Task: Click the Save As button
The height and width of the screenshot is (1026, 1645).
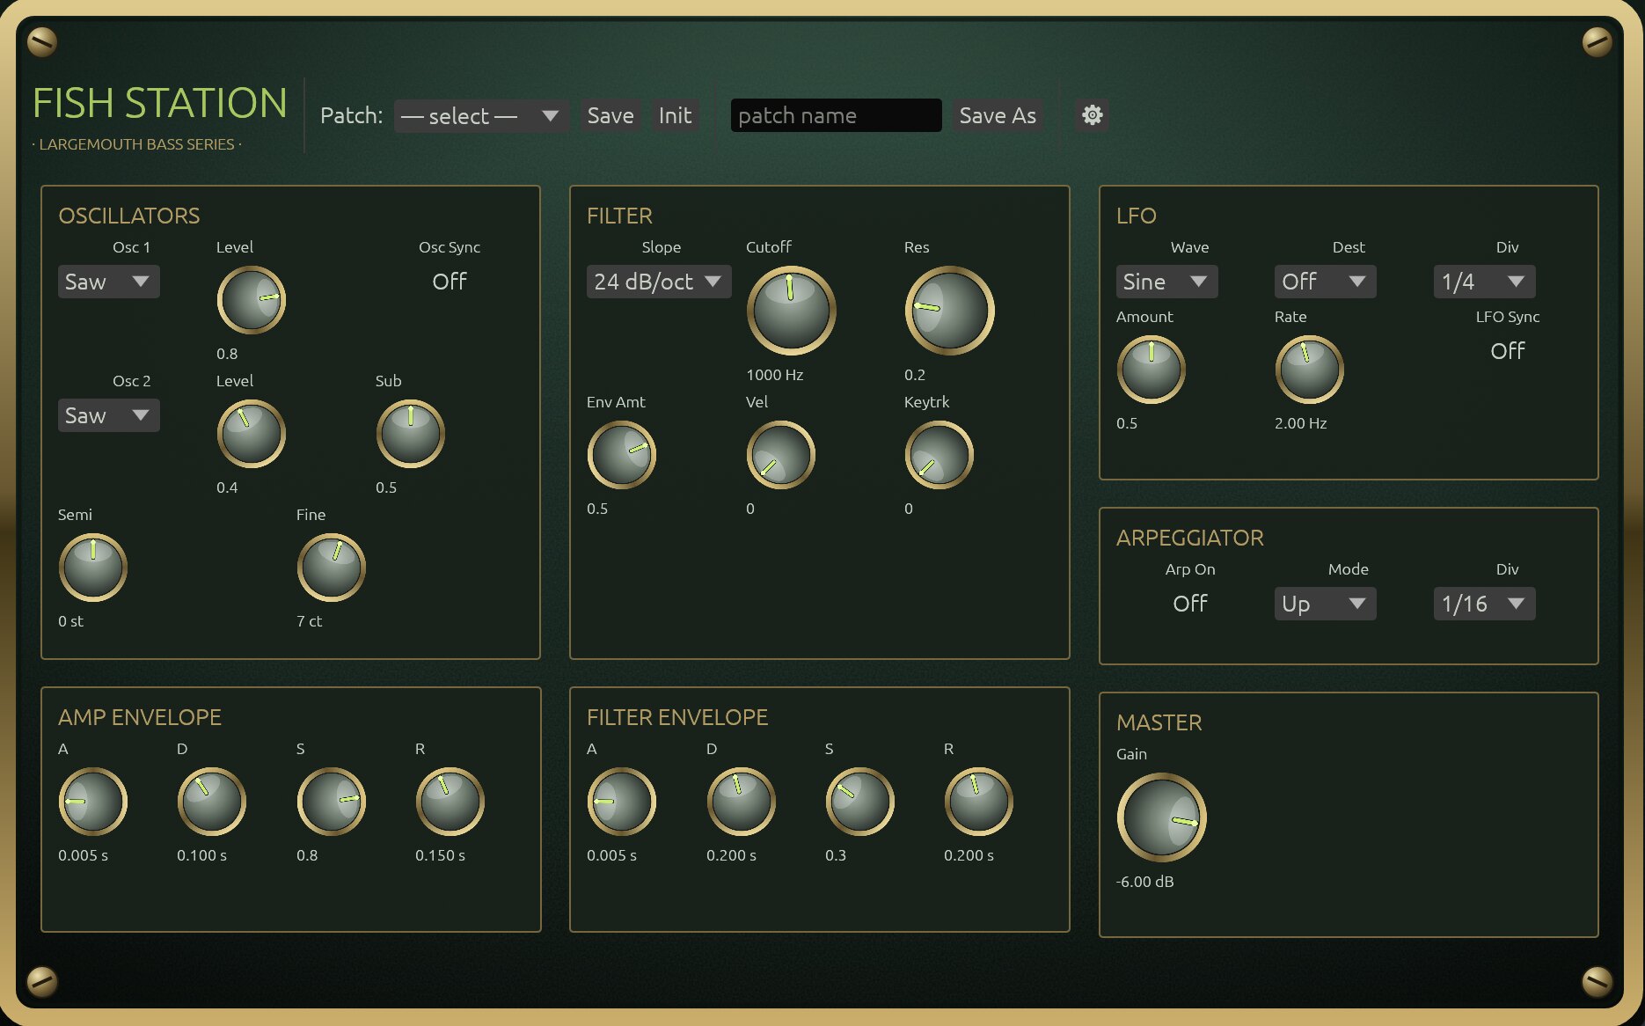Action: [x=998, y=115]
